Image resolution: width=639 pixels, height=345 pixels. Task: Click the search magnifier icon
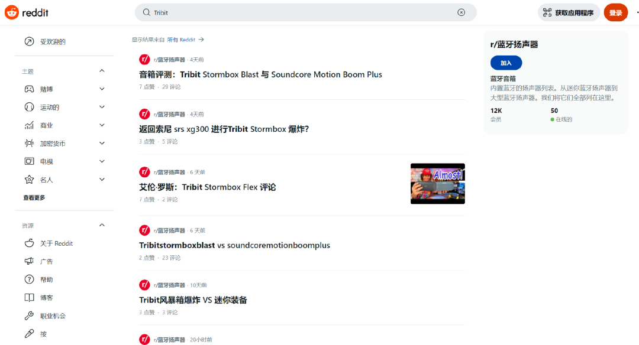tap(144, 12)
